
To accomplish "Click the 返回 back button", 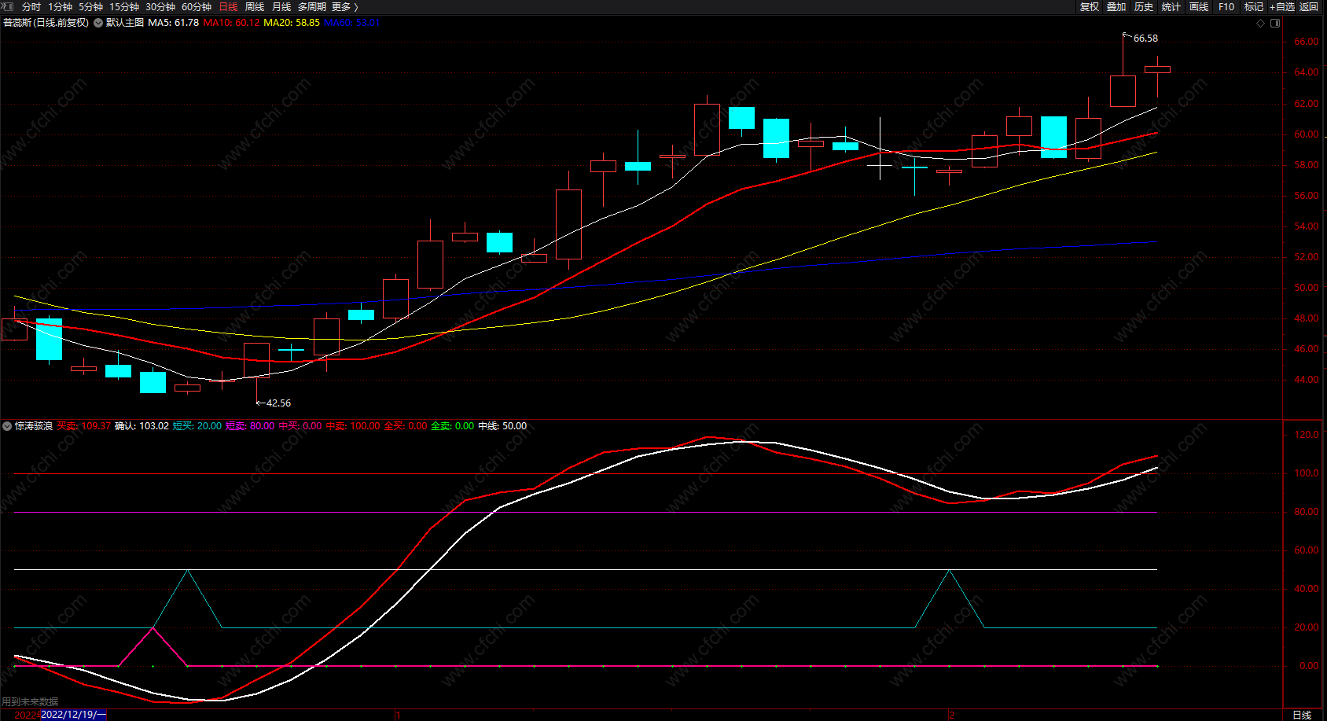I will (1309, 6).
